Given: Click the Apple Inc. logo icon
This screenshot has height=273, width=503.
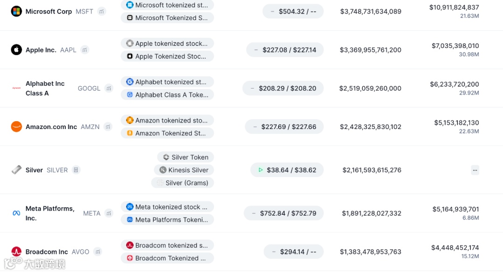Looking at the screenshot, I should tap(16, 50).
